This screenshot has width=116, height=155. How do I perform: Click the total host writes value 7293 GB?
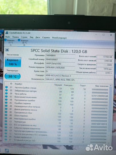pyautogui.click(x=105, y=61)
